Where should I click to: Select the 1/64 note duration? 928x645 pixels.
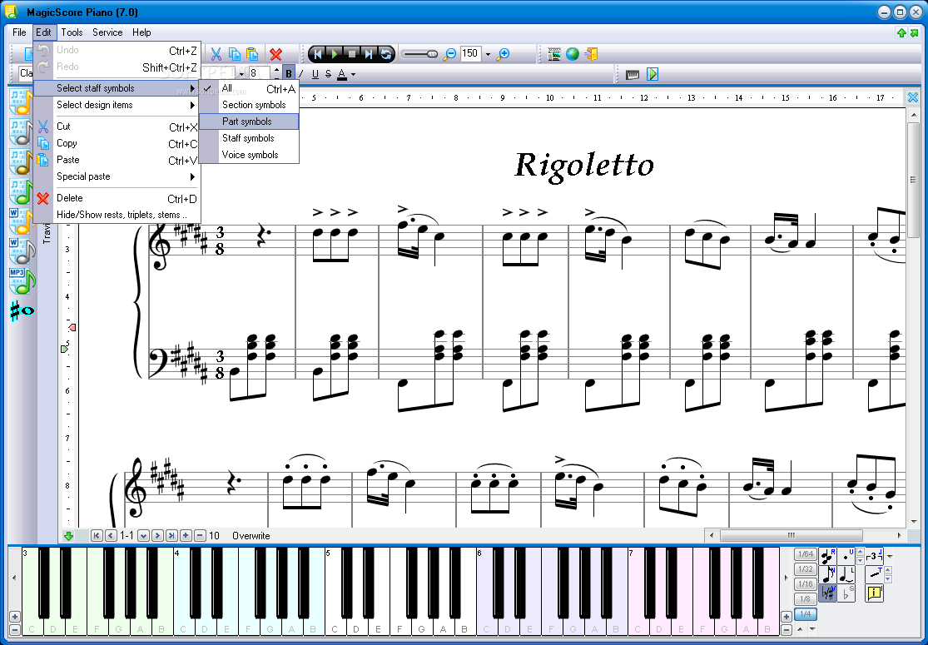pos(806,554)
